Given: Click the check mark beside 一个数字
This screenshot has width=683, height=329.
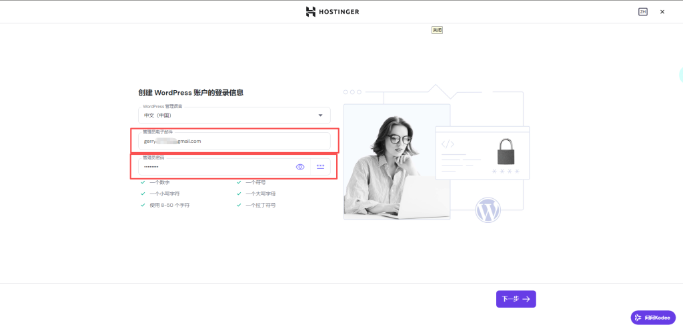Looking at the screenshot, I should pyautogui.click(x=143, y=182).
